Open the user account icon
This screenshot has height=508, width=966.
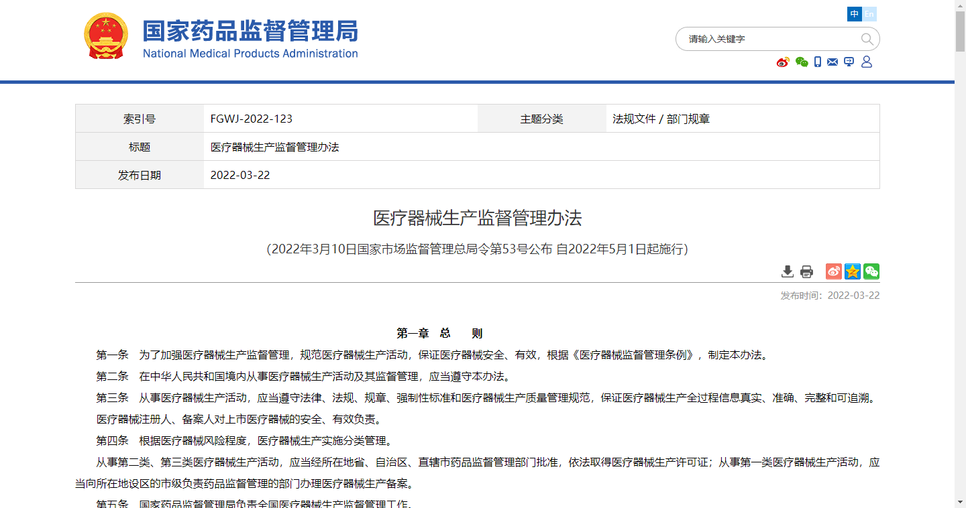867,62
